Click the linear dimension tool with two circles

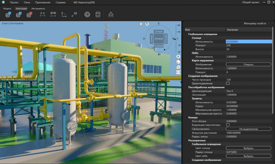[x=42, y=14]
